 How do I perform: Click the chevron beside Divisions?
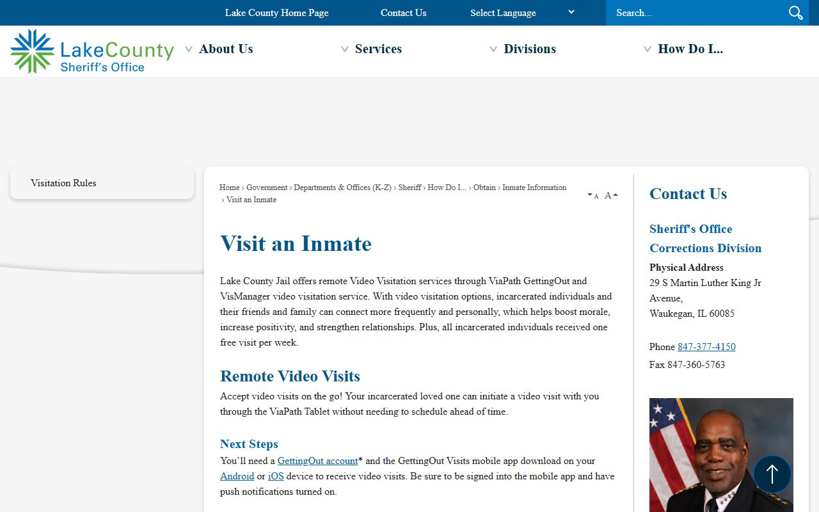pos(493,49)
